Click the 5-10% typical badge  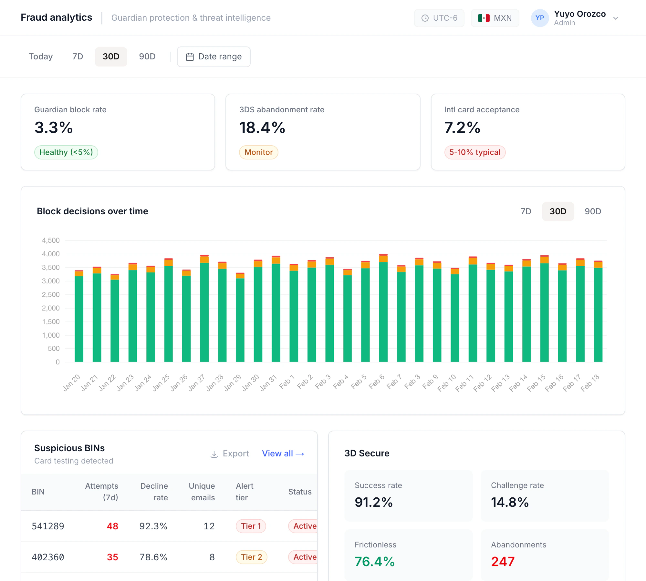pos(475,152)
